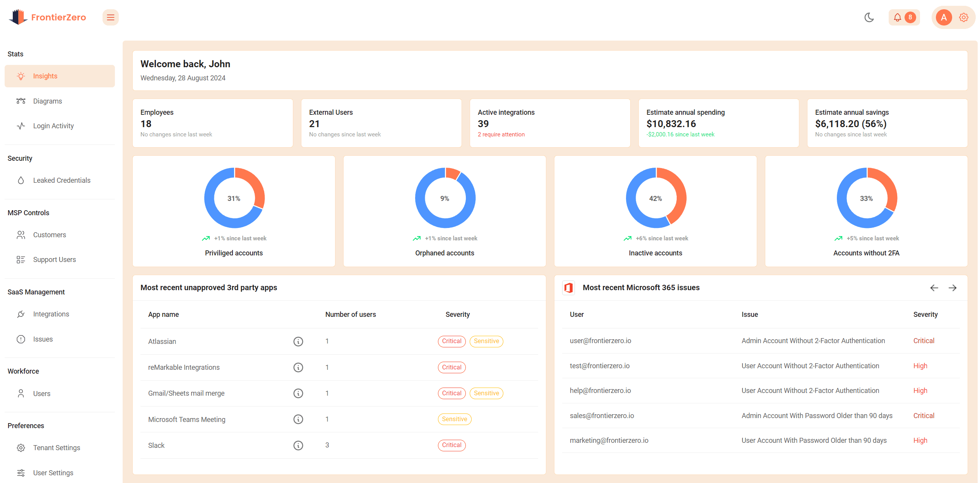Click the '2 require attention' link
Image resolution: width=980 pixels, height=483 pixels.
tap(501, 134)
